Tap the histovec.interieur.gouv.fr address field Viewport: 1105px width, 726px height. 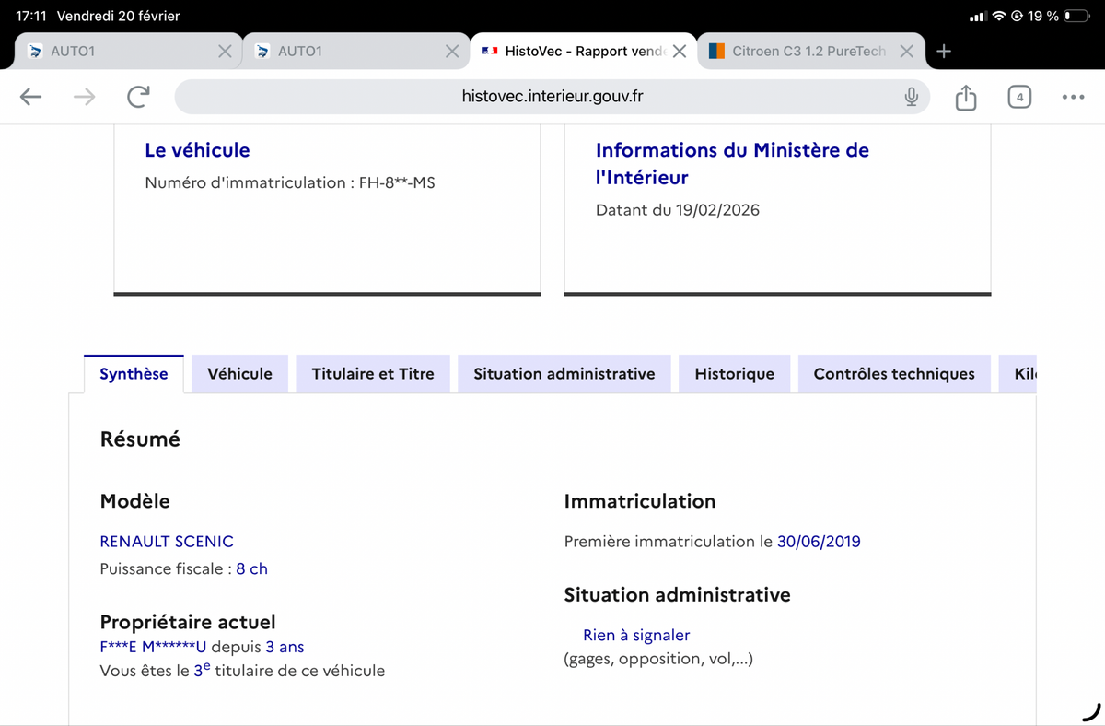(552, 97)
